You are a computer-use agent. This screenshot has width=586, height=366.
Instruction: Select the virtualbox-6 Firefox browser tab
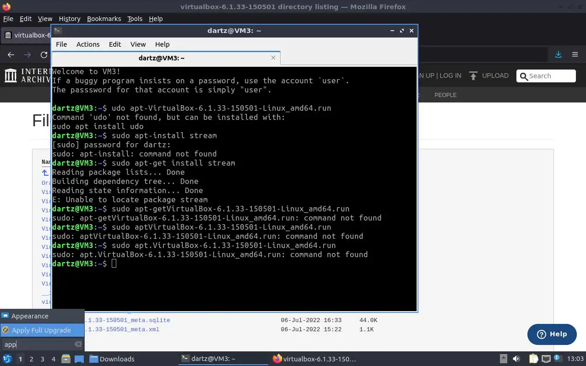pos(27,35)
